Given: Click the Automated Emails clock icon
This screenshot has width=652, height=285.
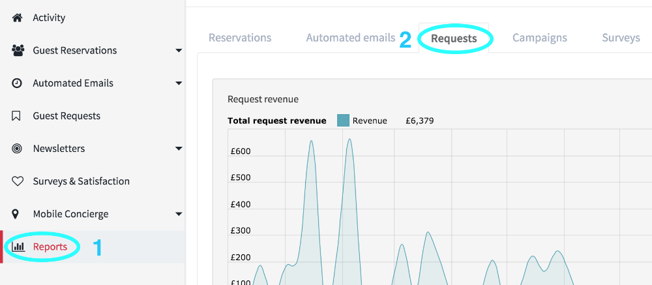Looking at the screenshot, I should 17,83.
